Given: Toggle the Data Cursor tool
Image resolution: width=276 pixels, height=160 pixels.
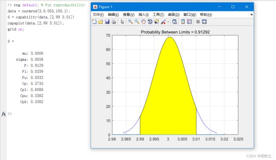Looking at the screenshot, I should pyautogui.click(x=156, y=22).
